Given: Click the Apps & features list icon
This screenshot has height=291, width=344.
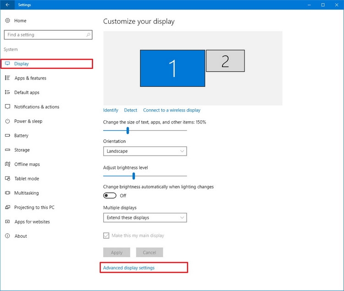Looking at the screenshot, I should [x=7, y=78].
